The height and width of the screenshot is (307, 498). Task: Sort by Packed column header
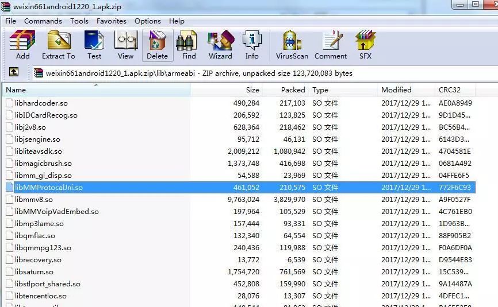[293, 90]
